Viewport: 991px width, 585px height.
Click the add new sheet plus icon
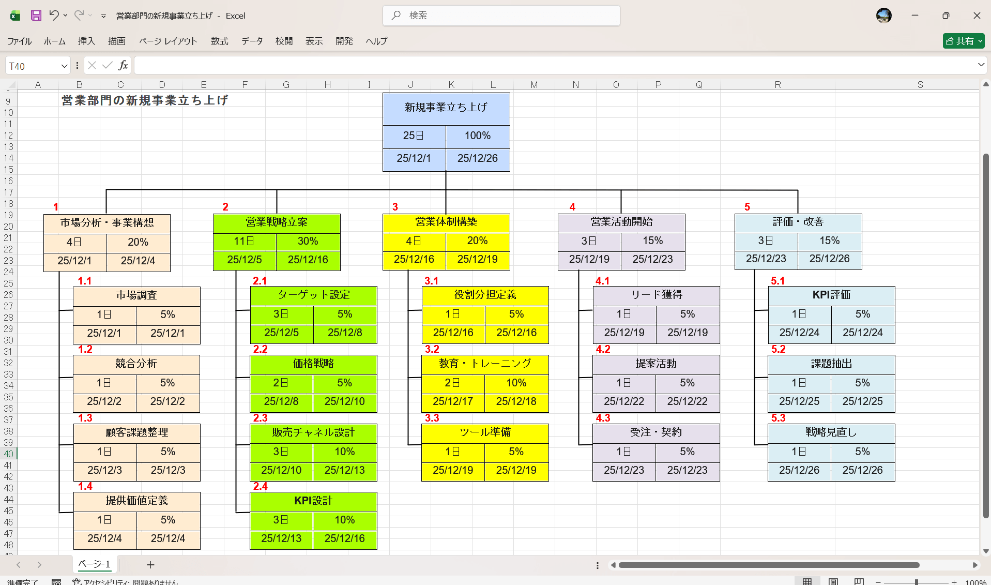150,565
